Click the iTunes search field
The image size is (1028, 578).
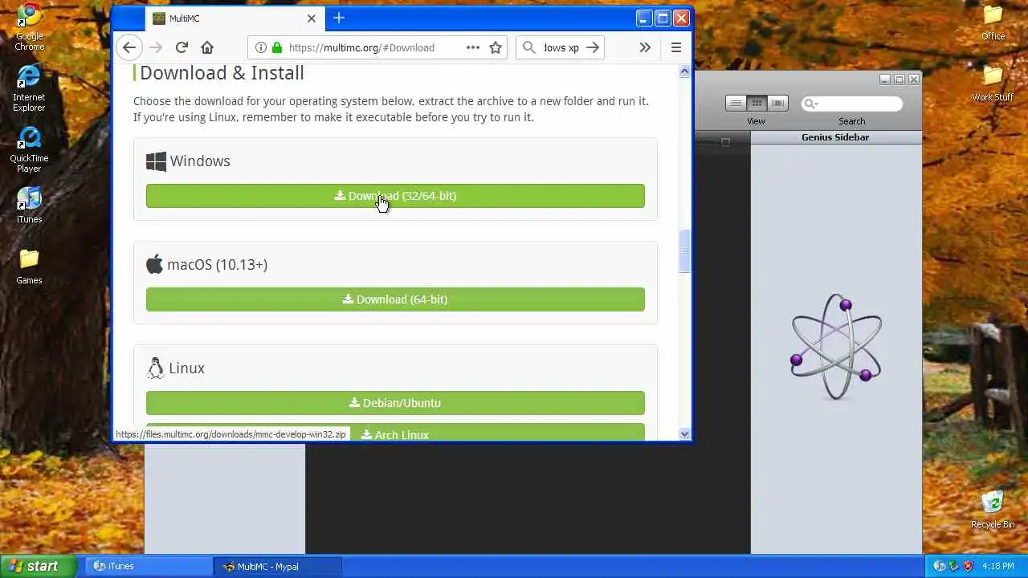pyautogui.click(x=852, y=104)
